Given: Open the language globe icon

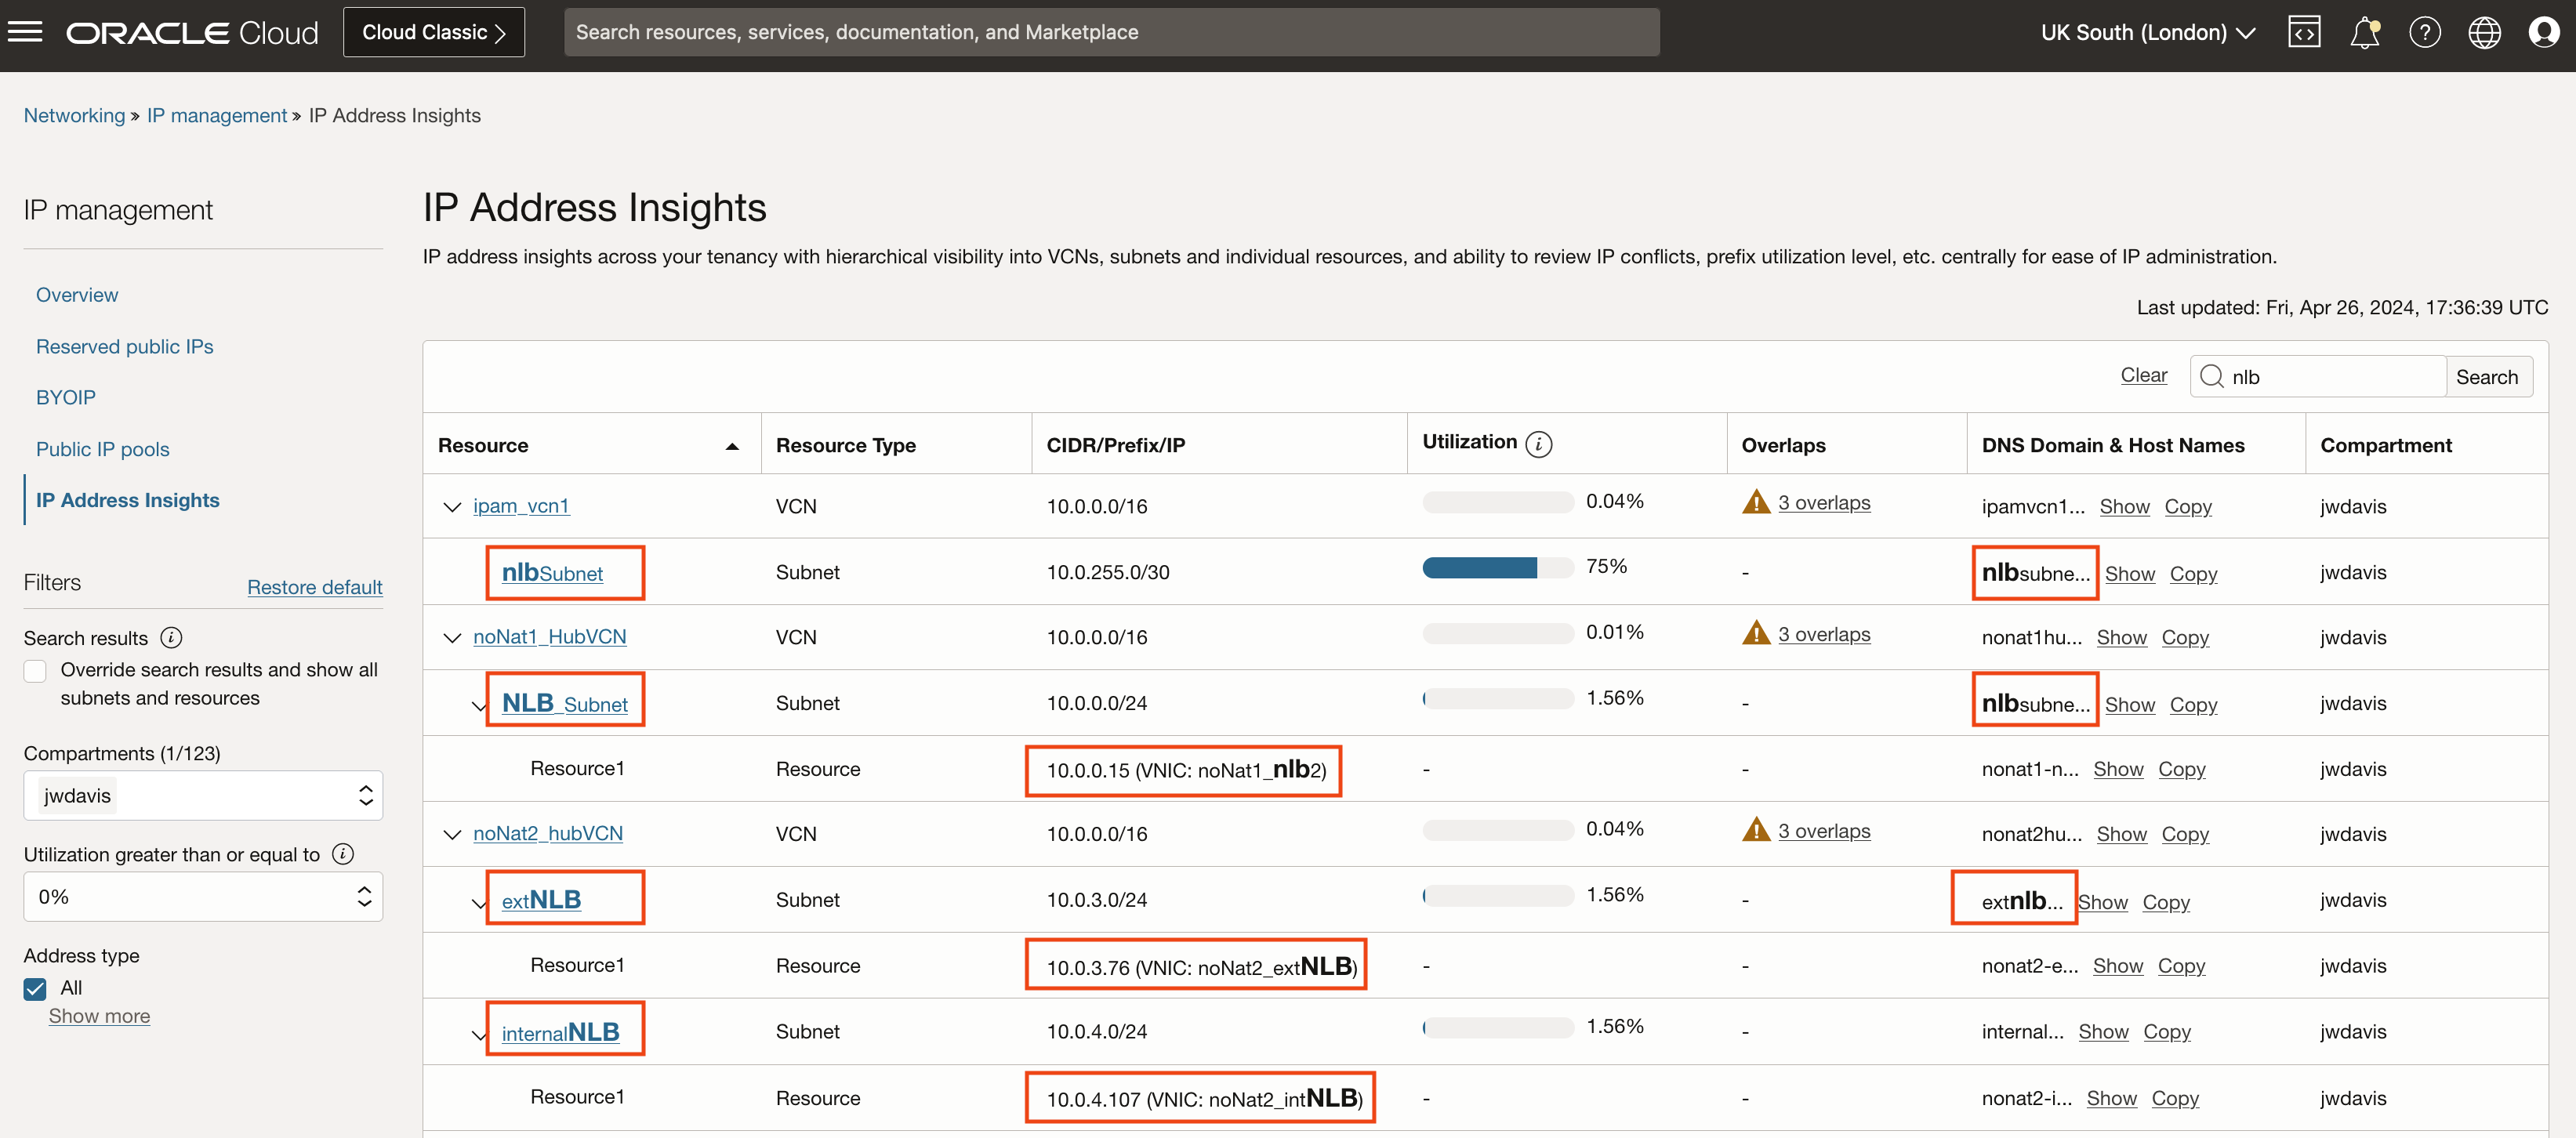Looking at the screenshot, I should [x=2485, y=31].
